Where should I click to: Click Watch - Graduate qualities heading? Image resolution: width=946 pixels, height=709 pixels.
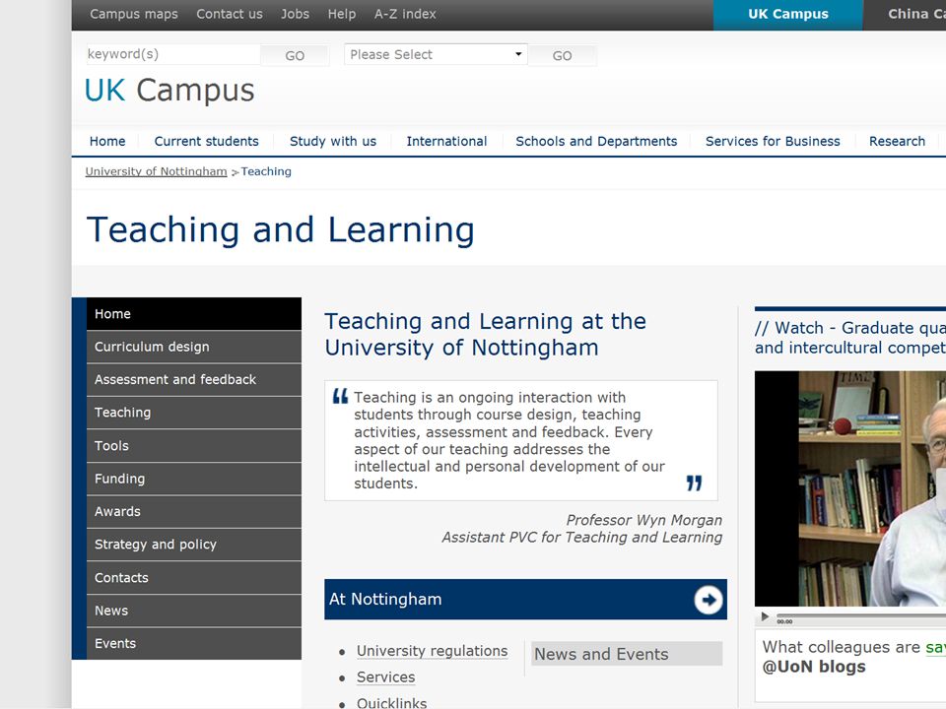(x=850, y=338)
